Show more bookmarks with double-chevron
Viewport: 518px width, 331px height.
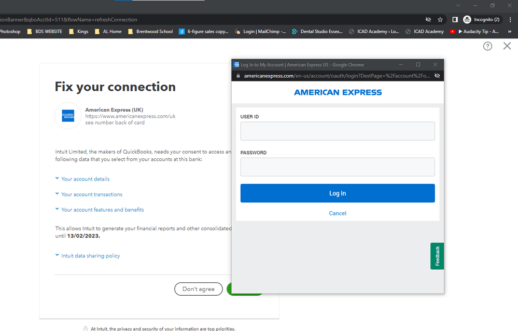(x=509, y=32)
